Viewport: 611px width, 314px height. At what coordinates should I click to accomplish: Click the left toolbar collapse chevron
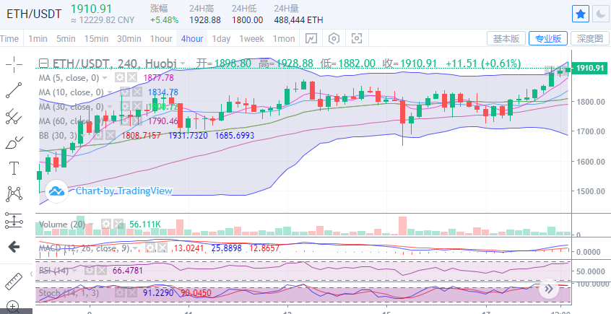32,274
